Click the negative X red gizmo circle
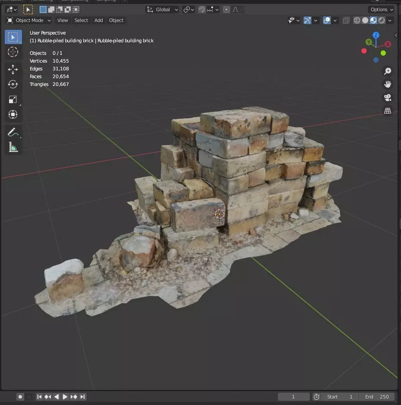Viewport: 401px width, 405px height. (x=364, y=51)
